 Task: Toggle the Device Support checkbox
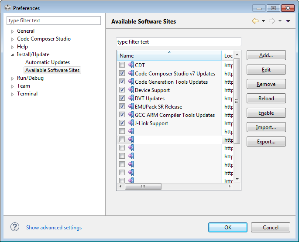tap(122, 90)
